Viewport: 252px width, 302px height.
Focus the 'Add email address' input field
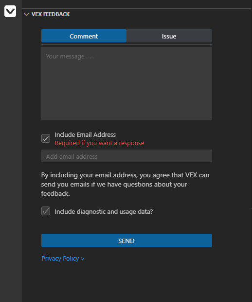point(127,156)
